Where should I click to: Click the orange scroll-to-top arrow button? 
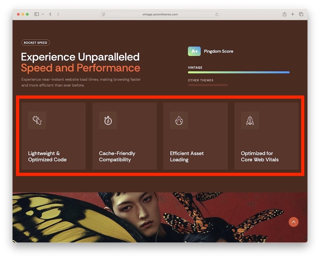click(x=293, y=222)
